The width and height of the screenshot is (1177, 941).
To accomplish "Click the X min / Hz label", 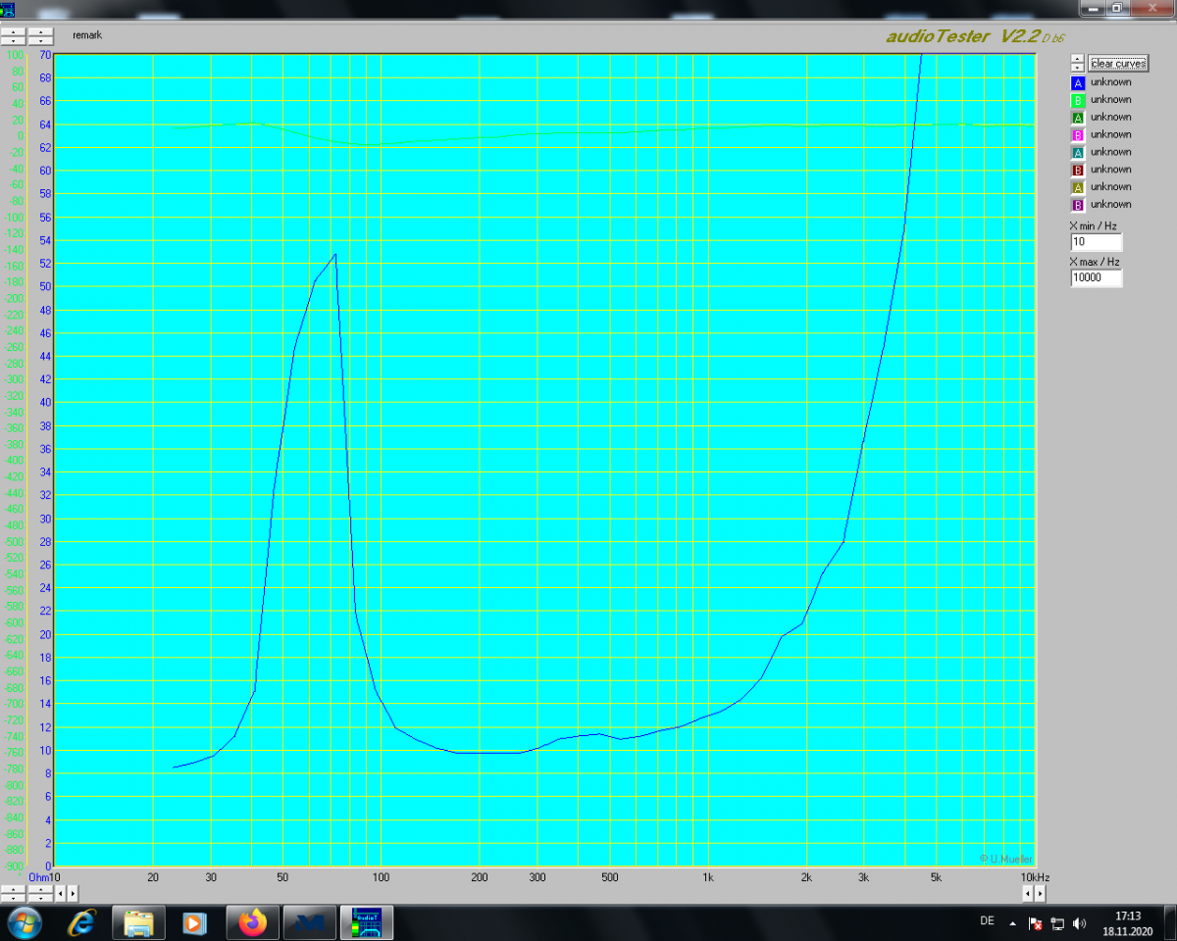I will (1092, 225).
